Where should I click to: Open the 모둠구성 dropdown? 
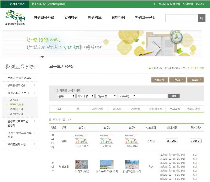[106, 96]
